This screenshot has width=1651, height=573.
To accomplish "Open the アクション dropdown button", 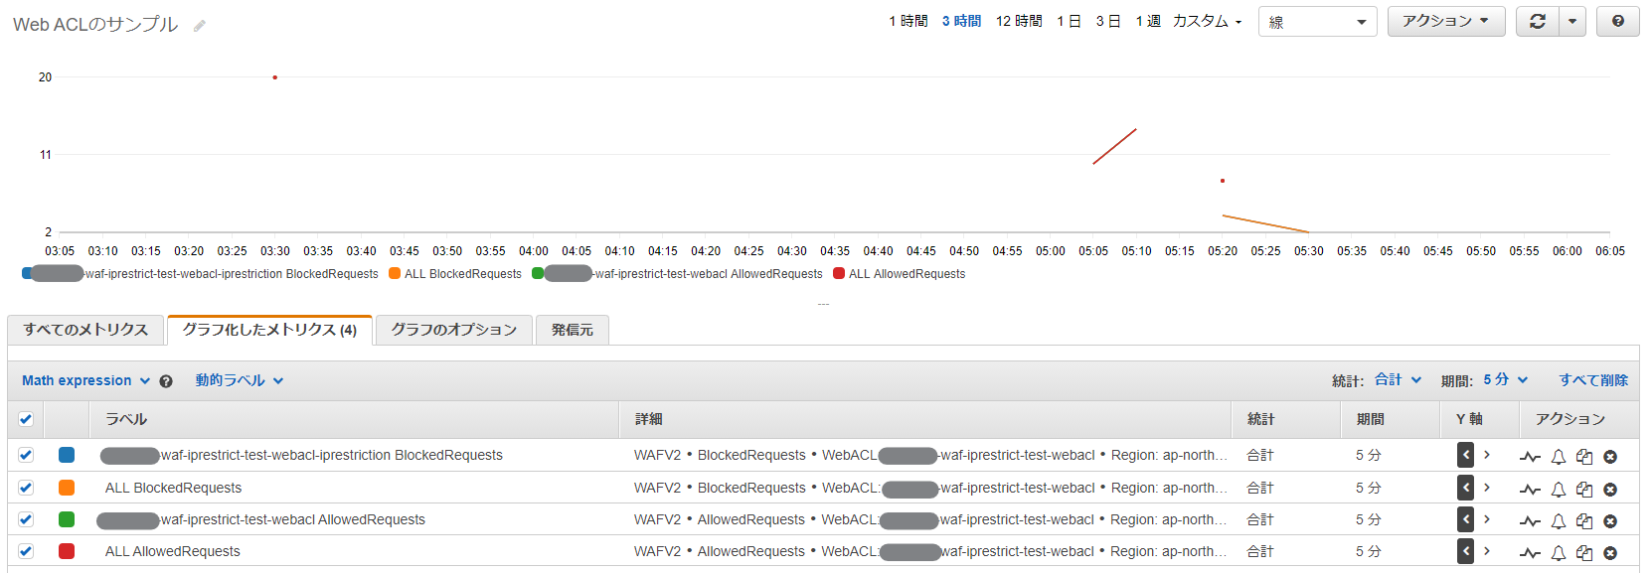I will tap(1446, 21).
